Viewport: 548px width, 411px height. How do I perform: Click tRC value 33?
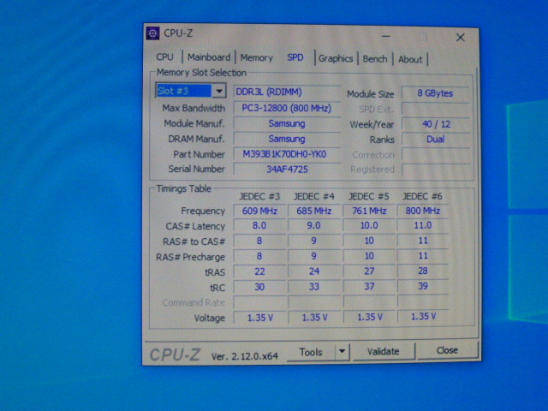pos(314,287)
